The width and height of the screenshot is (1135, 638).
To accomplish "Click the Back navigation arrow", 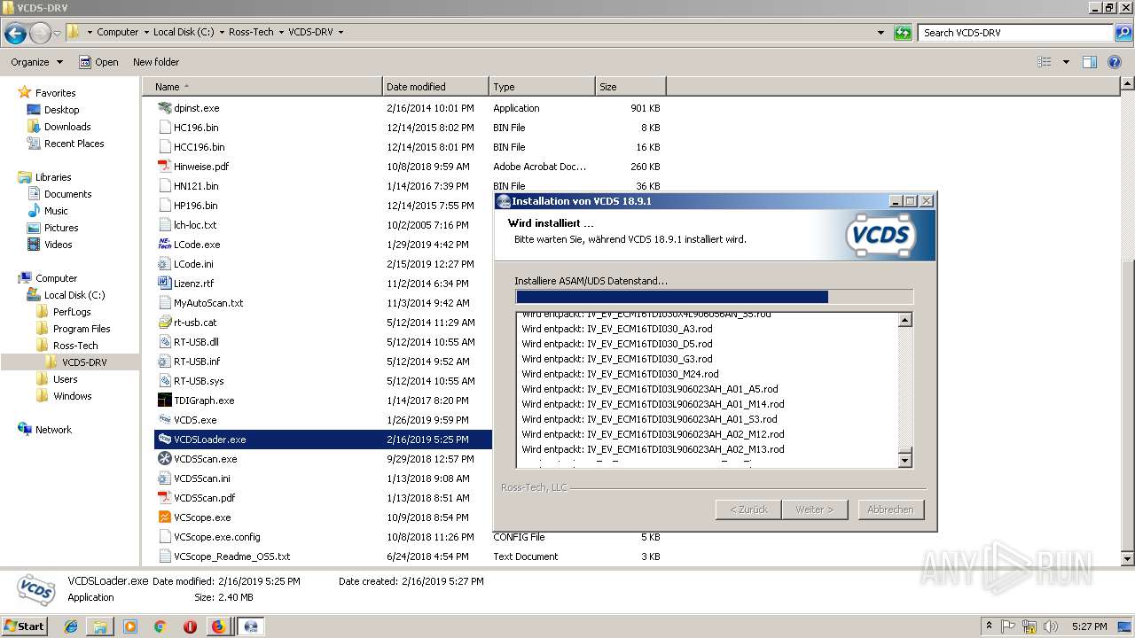I will (x=15, y=34).
